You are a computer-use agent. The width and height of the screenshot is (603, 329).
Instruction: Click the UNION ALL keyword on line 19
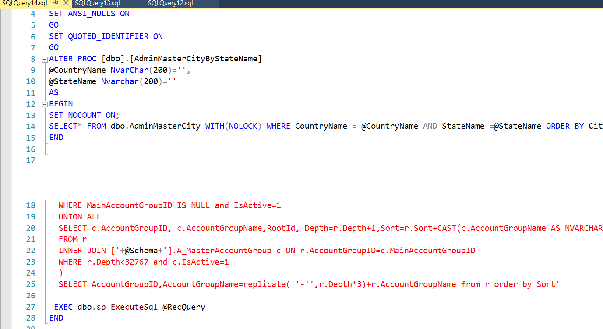coord(79,216)
